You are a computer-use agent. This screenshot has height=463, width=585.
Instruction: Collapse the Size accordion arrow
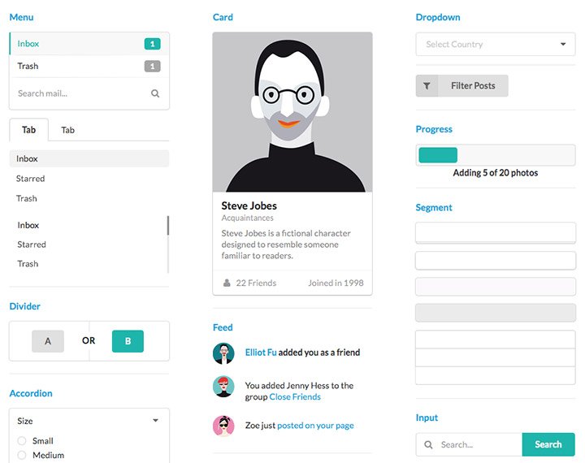coord(155,421)
